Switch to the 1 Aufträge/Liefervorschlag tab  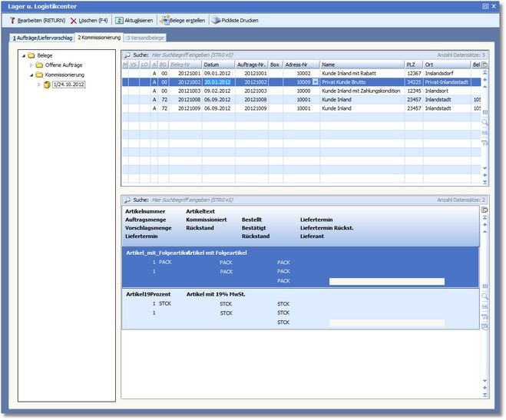(42, 37)
